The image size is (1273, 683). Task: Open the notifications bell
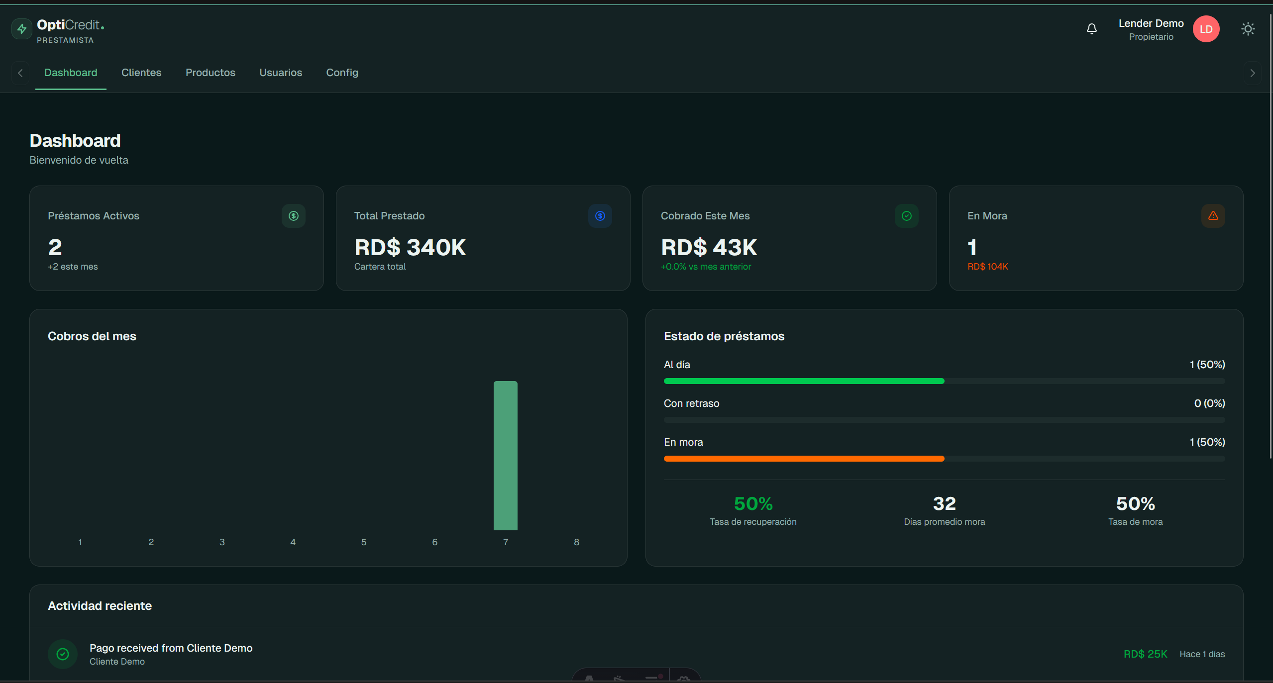(x=1091, y=29)
